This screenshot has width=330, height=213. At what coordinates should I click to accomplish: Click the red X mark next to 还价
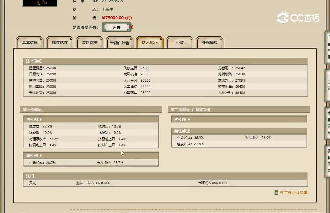pyautogui.click(x=131, y=28)
